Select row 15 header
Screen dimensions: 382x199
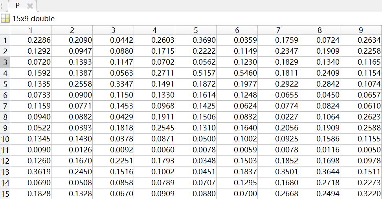[x=5, y=194]
